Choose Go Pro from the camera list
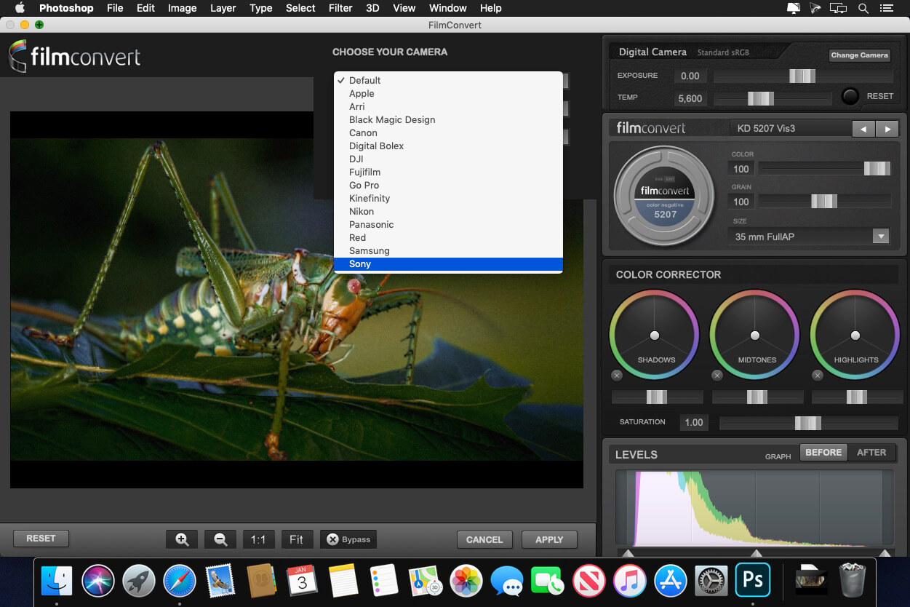This screenshot has height=607, width=910. point(448,185)
